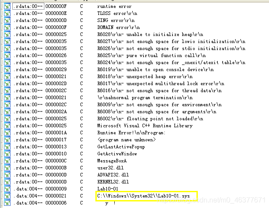The width and height of the screenshot is (269, 208).
Task: Select the 'Runtime Error!\n\nProgram:' string
Action: [131, 133]
